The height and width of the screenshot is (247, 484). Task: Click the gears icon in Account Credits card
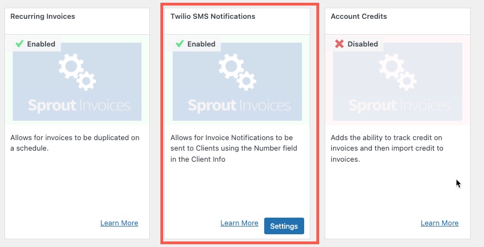pyautogui.click(x=397, y=73)
